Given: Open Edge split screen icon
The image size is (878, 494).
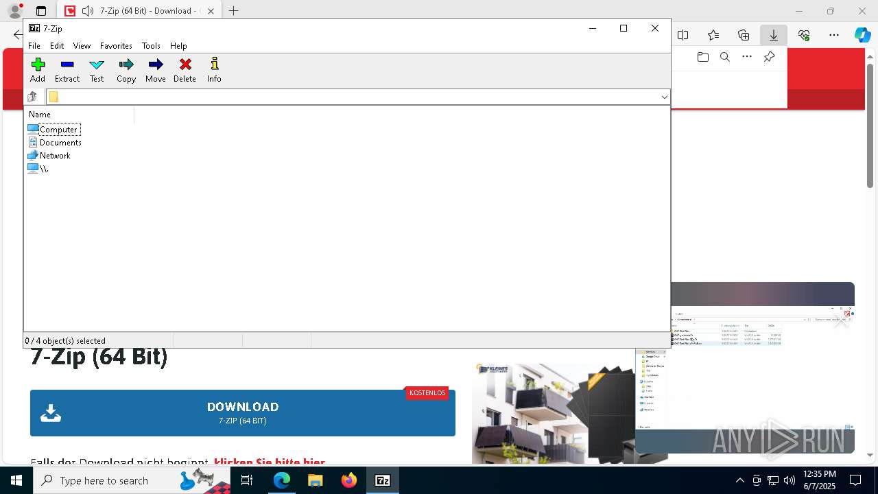Looking at the screenshot, I should pos(683,35).
